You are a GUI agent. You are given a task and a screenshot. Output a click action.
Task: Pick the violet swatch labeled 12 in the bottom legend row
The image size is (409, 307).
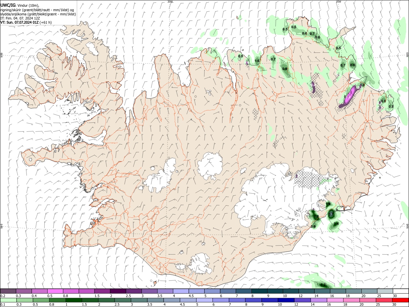[x=302, y=300]
